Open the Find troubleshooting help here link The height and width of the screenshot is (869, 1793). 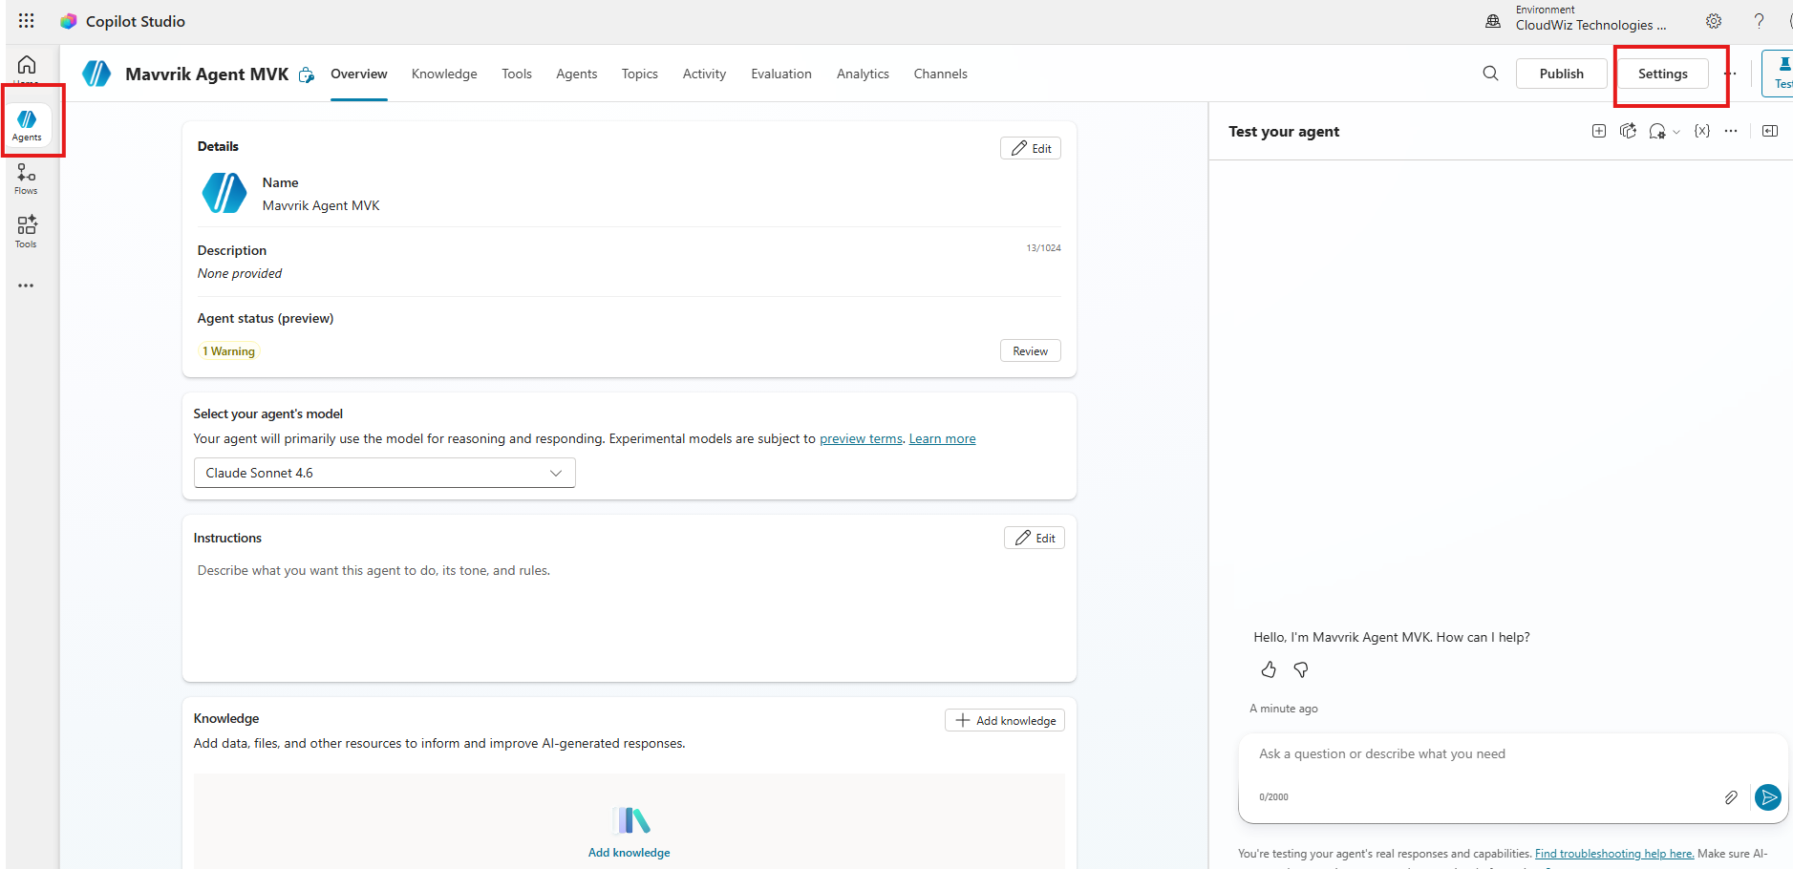(x=1614, y=854)
